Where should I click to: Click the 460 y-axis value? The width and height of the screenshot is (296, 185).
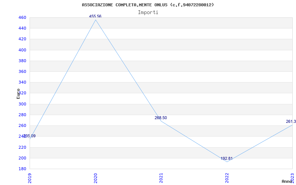[22, 17]
